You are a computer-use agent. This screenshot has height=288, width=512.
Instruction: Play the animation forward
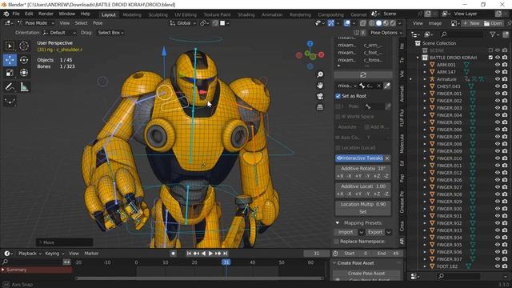click(x=210, y=254)
